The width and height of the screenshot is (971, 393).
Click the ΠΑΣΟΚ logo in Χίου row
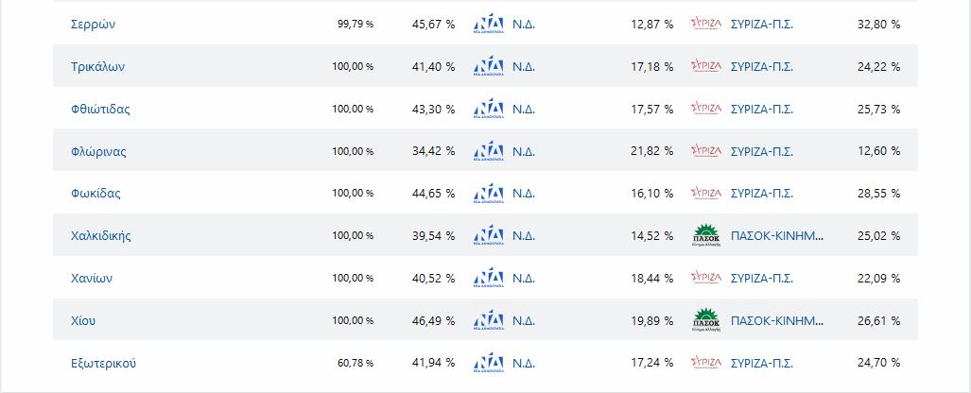tap(705, 320)
